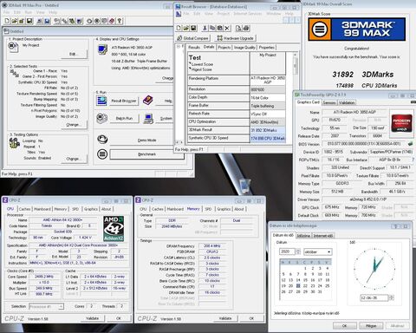Click the Delete X icon in Result Browser toolbar

click(227, 28)
